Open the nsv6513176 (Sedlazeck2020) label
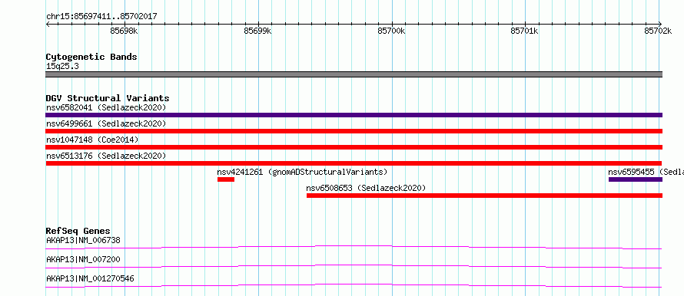The width and height of the screenshot is (684, 296). 106,156
